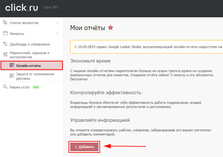Viewport: 223px width, 157px height.
Task: Expand the Финансы submenu arrow
Action: pyautogui.click(x=57, y=33)
